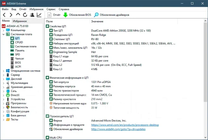
Task: Select the Псевдоним ЦП row
Action: [78, 35]
